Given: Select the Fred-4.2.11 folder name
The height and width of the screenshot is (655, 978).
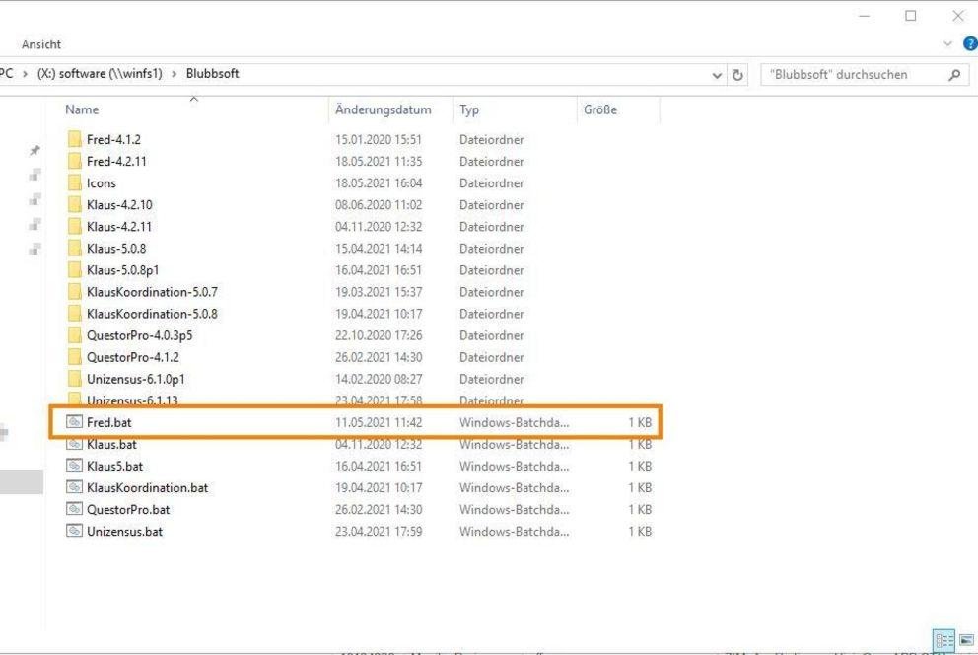Looking at the screenshot, I should pos(116,162).
